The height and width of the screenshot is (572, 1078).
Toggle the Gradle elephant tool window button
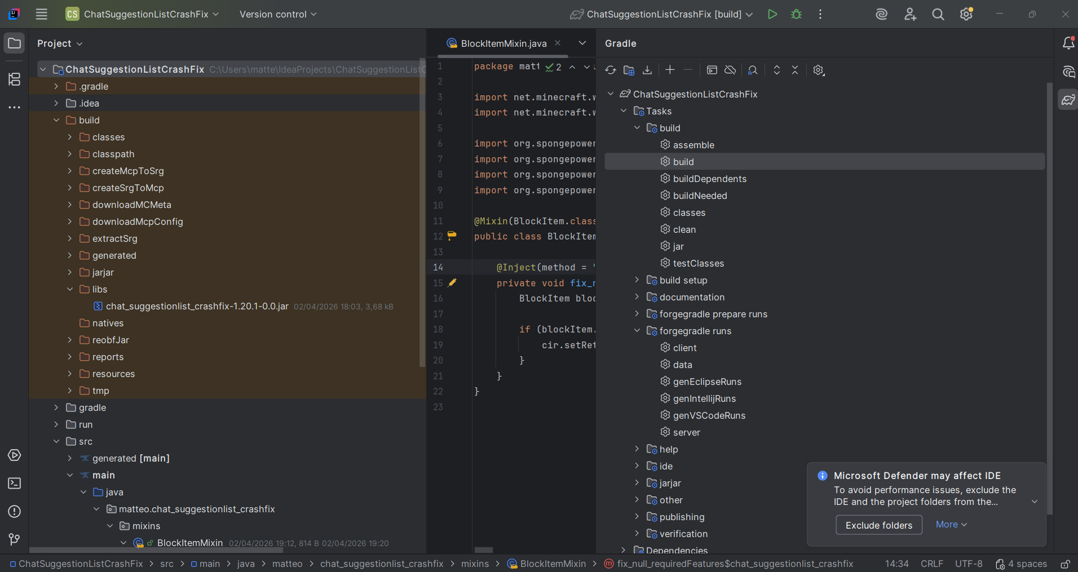[1068, 100]
